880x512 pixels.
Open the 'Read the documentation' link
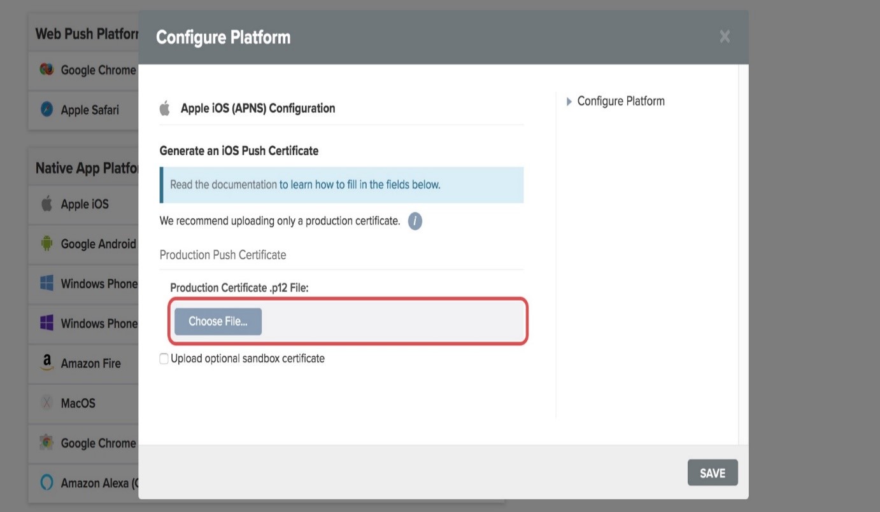tap(224, 184)
